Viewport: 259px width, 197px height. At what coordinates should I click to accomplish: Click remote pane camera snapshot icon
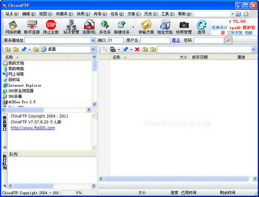pyautogui.click(x=113, y=49)
